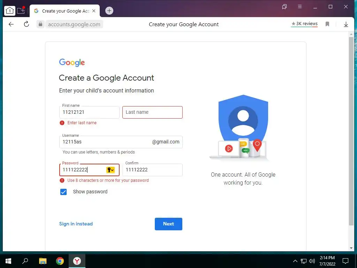The image size is (357, 268).
Task: Click 'Use 8 characters or more' error text
Action: (108, 180)
